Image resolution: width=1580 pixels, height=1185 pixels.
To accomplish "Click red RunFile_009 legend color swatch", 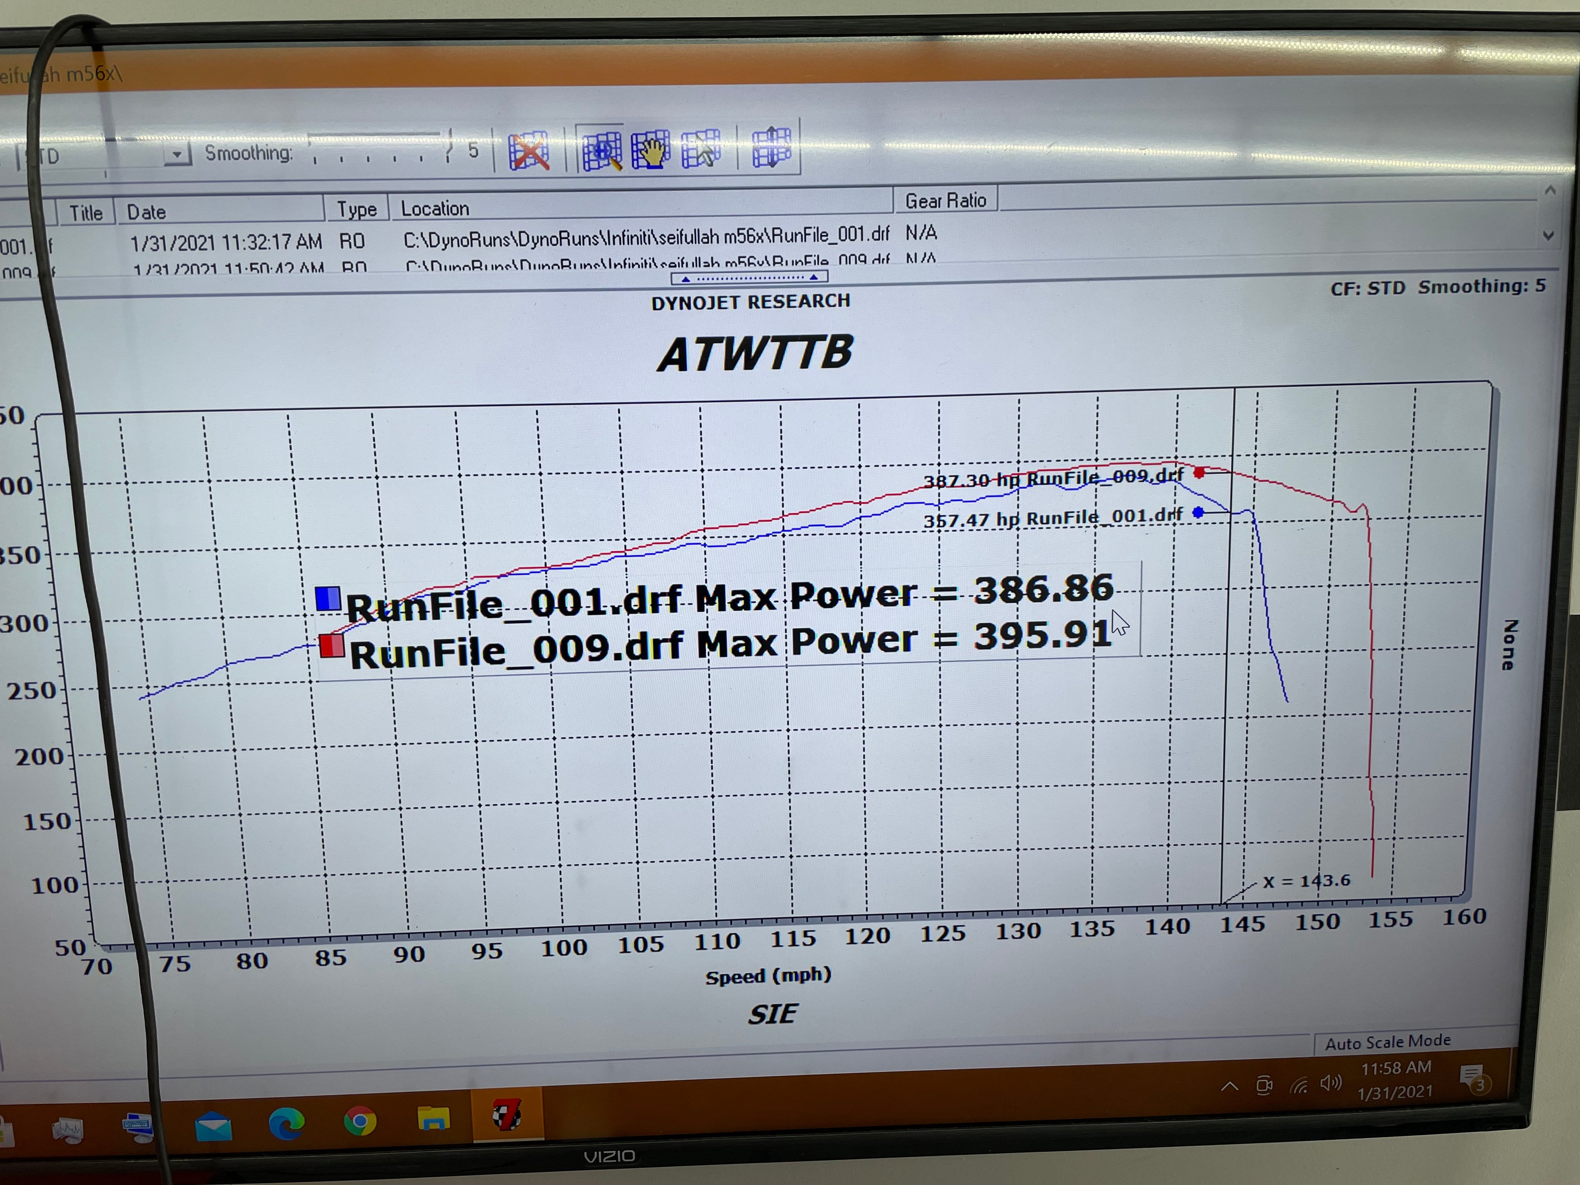I will pyautogui.click(x=332, y=646).
